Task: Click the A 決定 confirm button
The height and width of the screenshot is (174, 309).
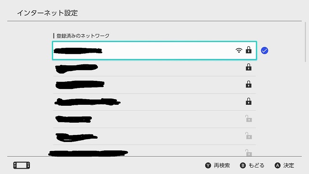Action: tap(284, 165)
